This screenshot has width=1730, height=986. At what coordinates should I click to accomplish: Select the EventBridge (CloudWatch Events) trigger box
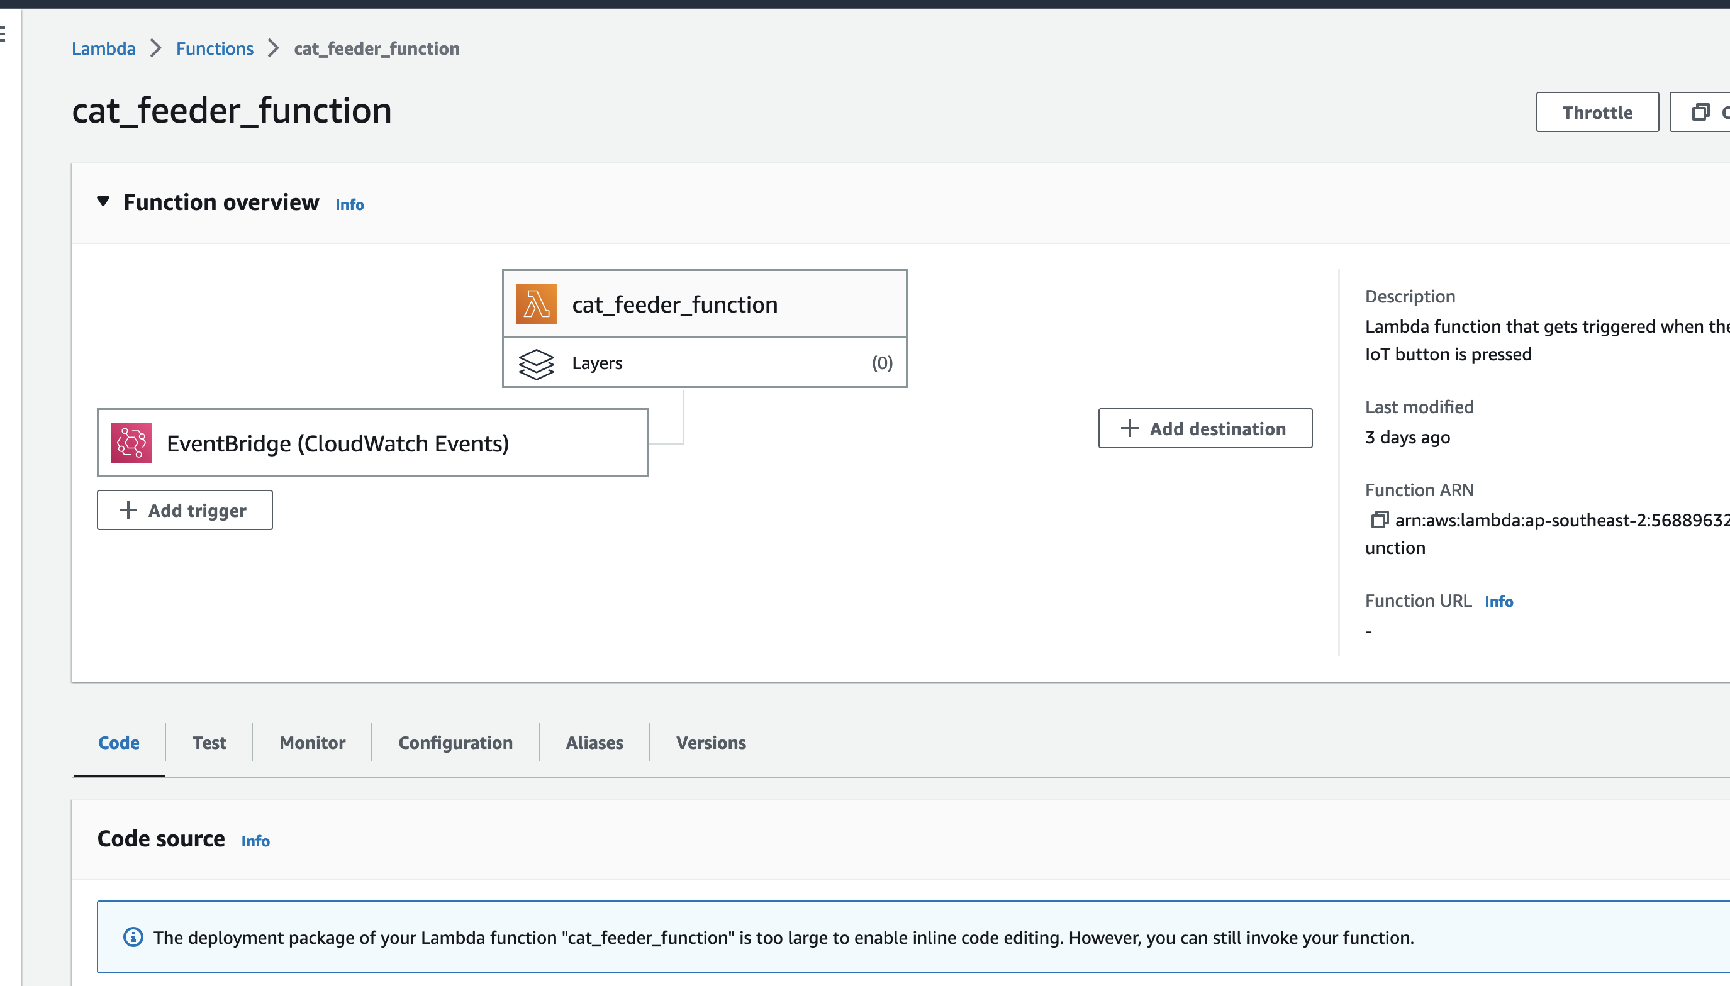372,443
